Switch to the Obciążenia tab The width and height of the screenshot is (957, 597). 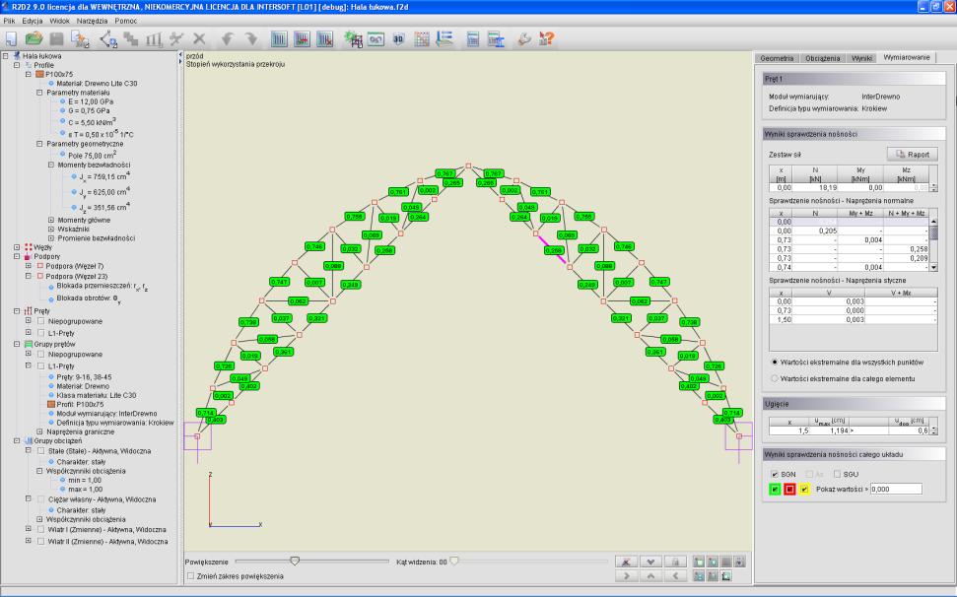coord(822,58)
